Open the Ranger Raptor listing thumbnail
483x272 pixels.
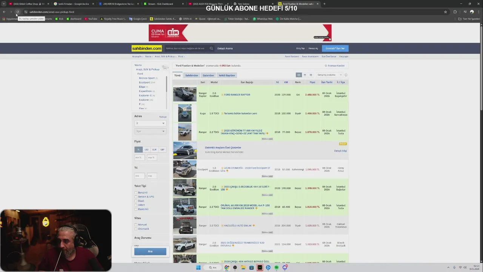click(x=185, y=94)
